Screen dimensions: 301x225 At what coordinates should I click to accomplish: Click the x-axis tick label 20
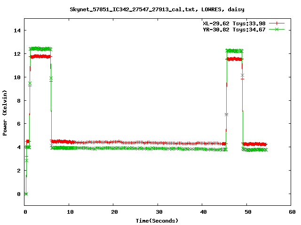tap(114, 212)
